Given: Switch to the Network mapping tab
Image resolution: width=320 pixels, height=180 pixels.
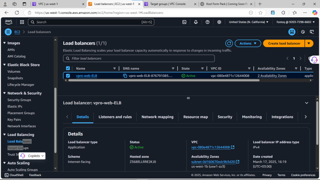Looking at the screenshot, I should pyautogui.click(x=157, y=117).
